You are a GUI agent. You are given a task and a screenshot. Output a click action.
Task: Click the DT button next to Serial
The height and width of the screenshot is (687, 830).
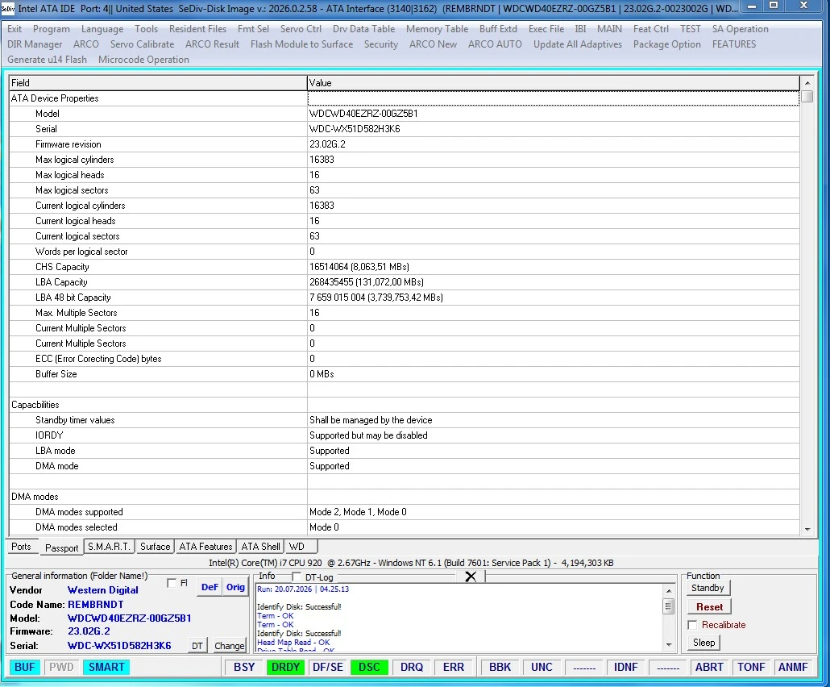click(197, 646)
